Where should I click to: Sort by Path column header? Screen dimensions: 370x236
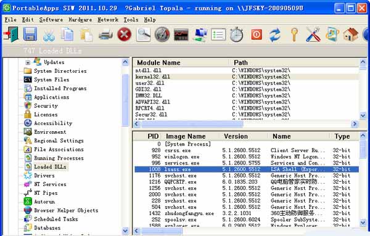click(x=294, y=63)
